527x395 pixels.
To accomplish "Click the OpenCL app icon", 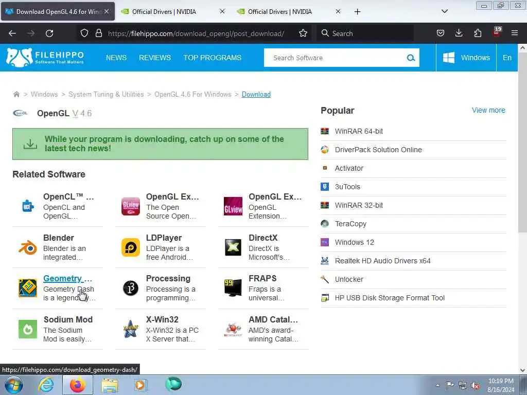I will (x=28, y=206).
